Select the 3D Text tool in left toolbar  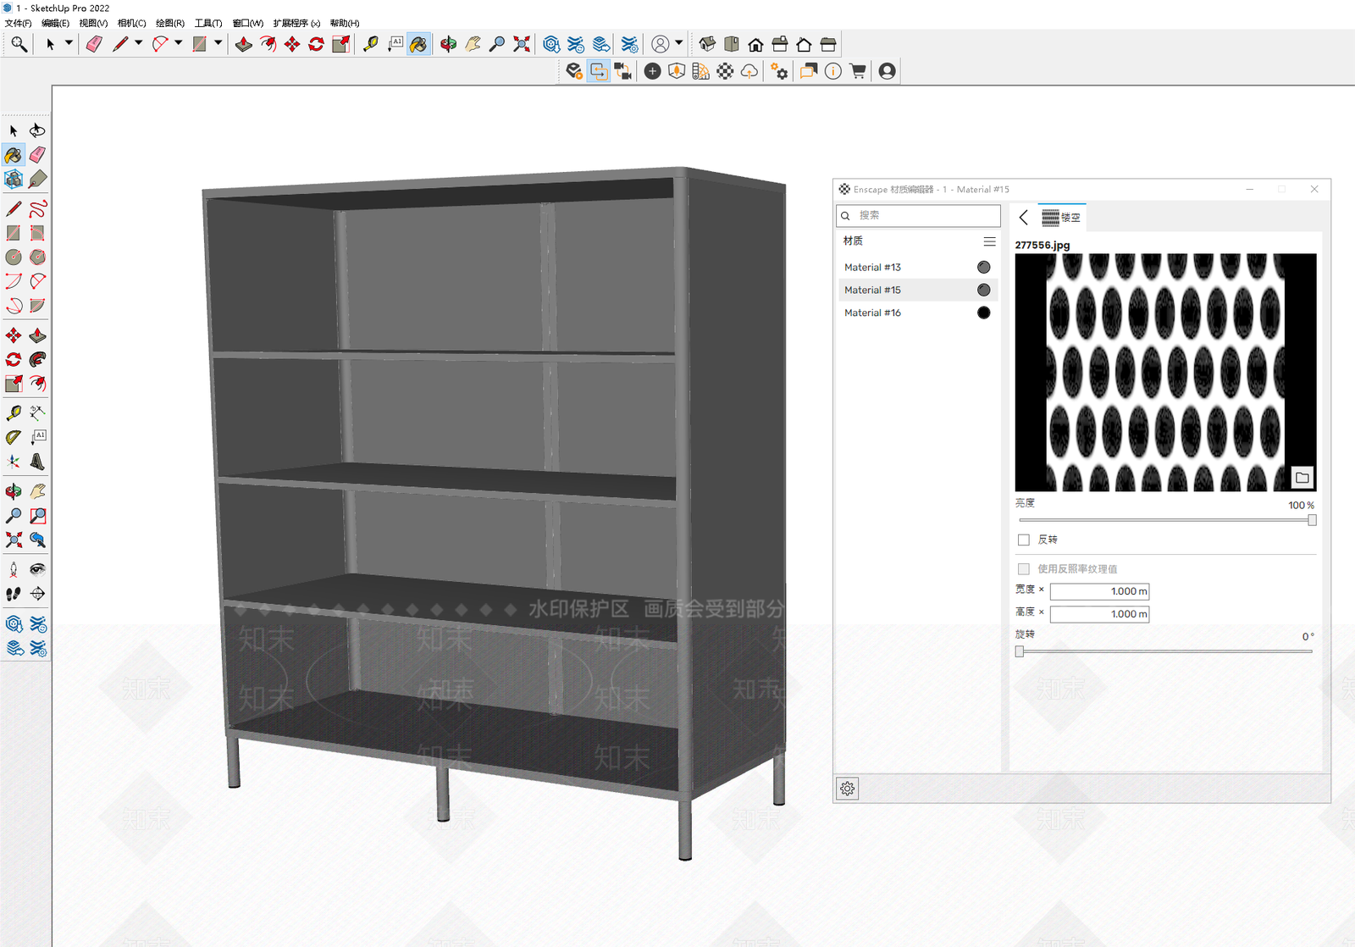[x=37, y=462]
